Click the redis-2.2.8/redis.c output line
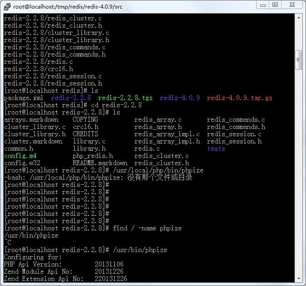This screenshot has width=306, height=286. coord(39,62)
